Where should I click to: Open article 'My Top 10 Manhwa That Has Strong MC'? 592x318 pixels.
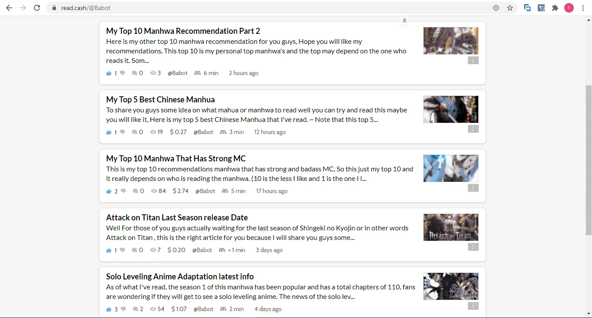pyautogui.click(x=176, y=158)
